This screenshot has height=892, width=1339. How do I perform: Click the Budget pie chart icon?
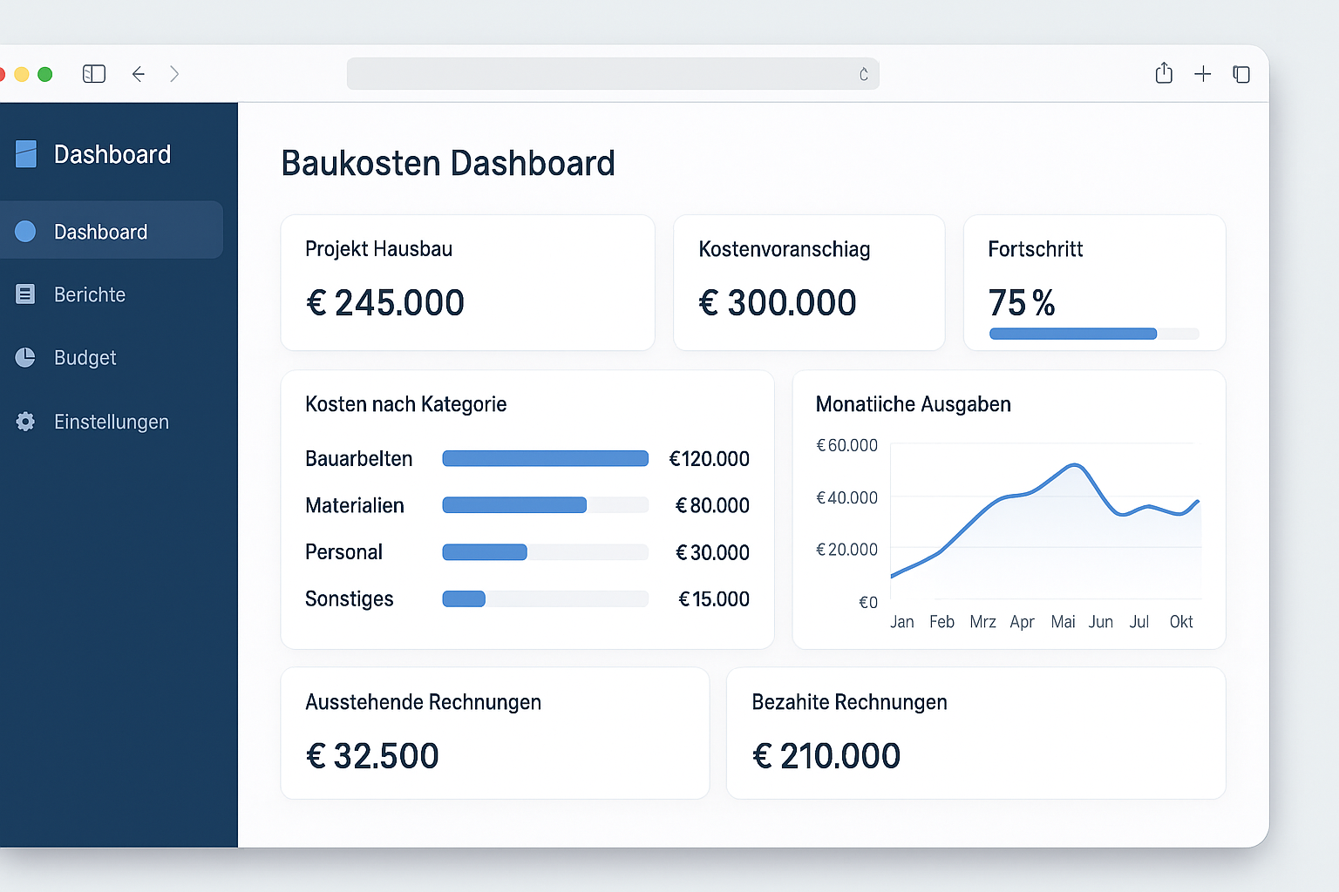pos(25,357)
